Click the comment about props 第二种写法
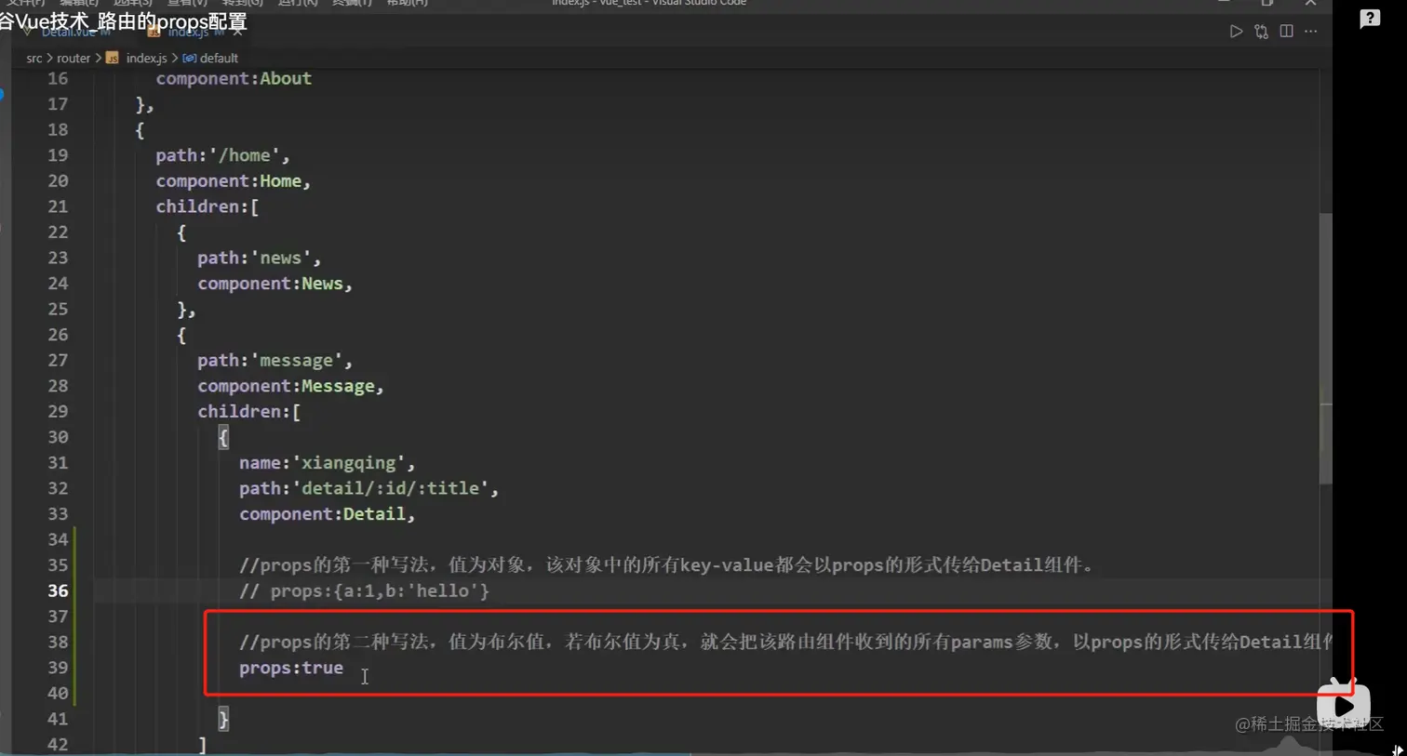 pos(785,642)
